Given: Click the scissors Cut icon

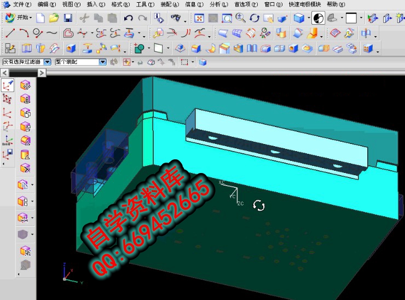Looking at the screenshot, I should click(84, 18).
